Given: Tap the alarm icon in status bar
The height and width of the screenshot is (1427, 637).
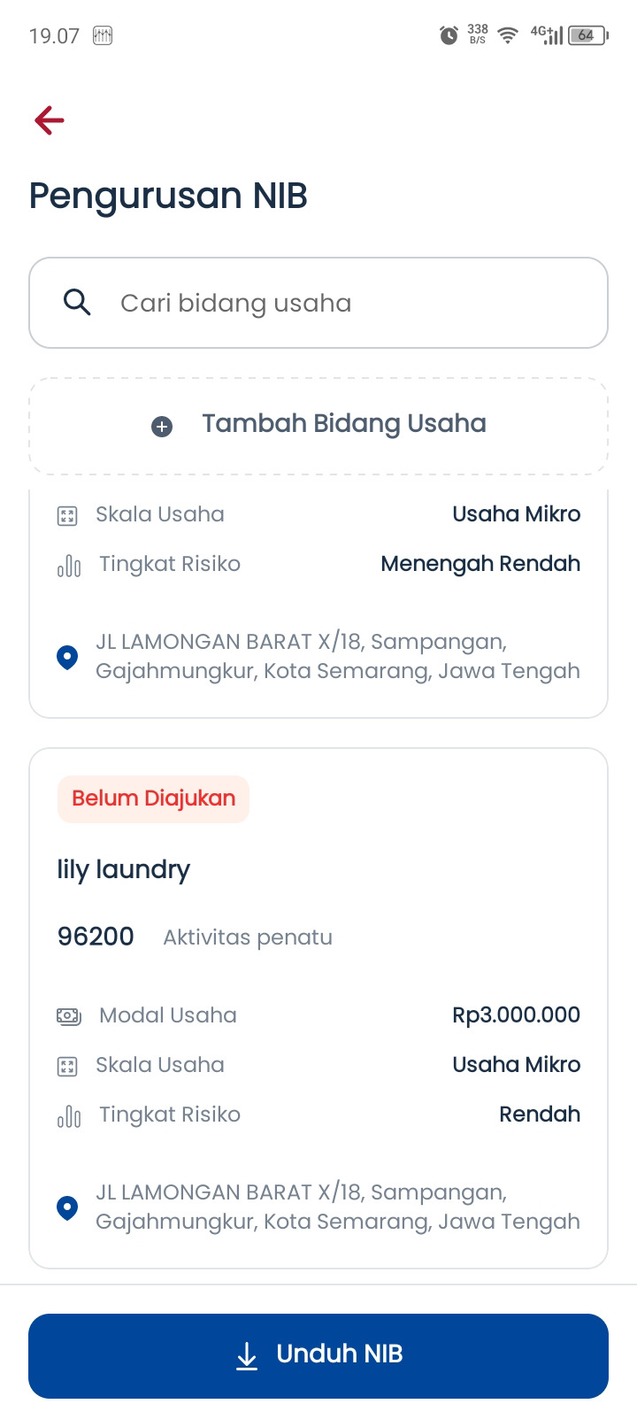Looking at the screenshot, I should (x=449, y=35).
